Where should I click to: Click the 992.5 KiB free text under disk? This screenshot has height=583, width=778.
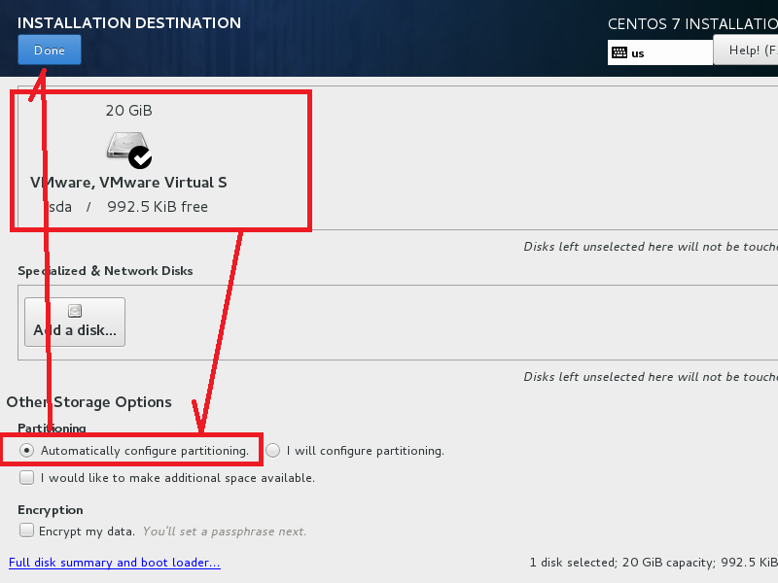pyautogui.click(x=158, y=207)
